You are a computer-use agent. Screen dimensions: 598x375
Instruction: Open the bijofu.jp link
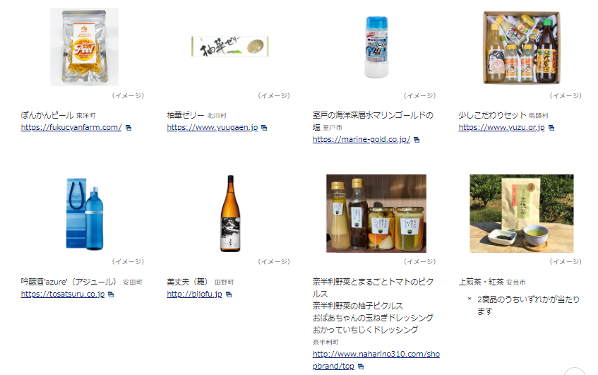click(x=194, y=294)
